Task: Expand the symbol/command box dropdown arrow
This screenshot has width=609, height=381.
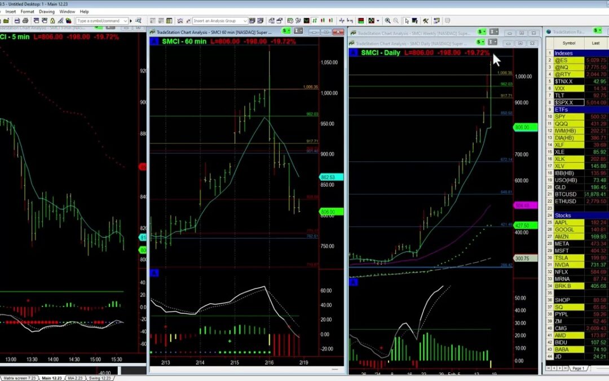Action: click(x=125, y=21)
